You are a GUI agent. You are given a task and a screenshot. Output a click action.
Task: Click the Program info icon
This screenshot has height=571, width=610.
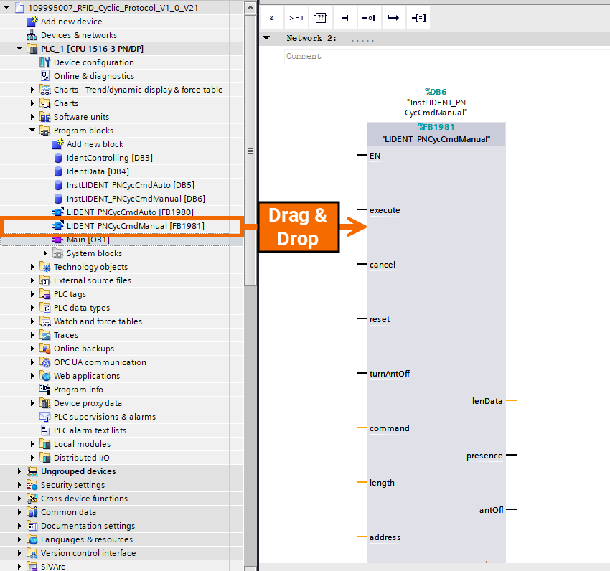pos(44,389)
